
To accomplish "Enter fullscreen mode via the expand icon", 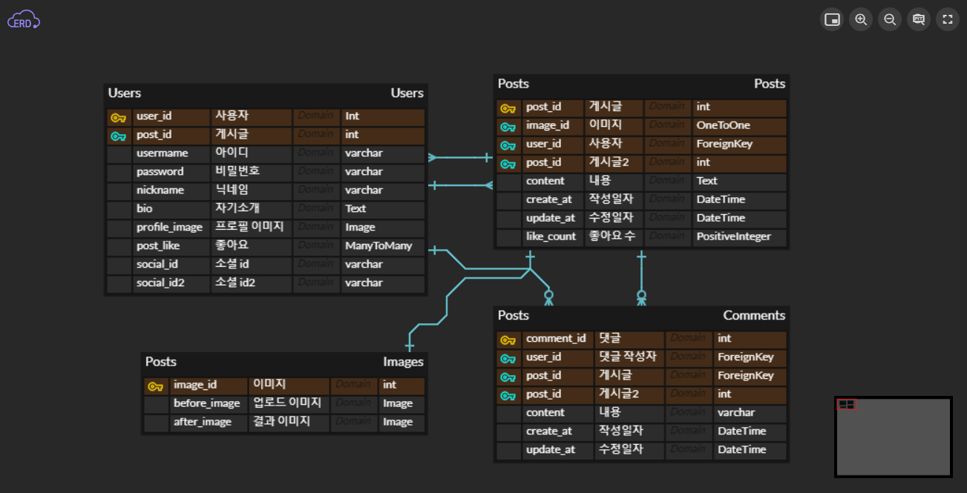I will coord(947,19).
